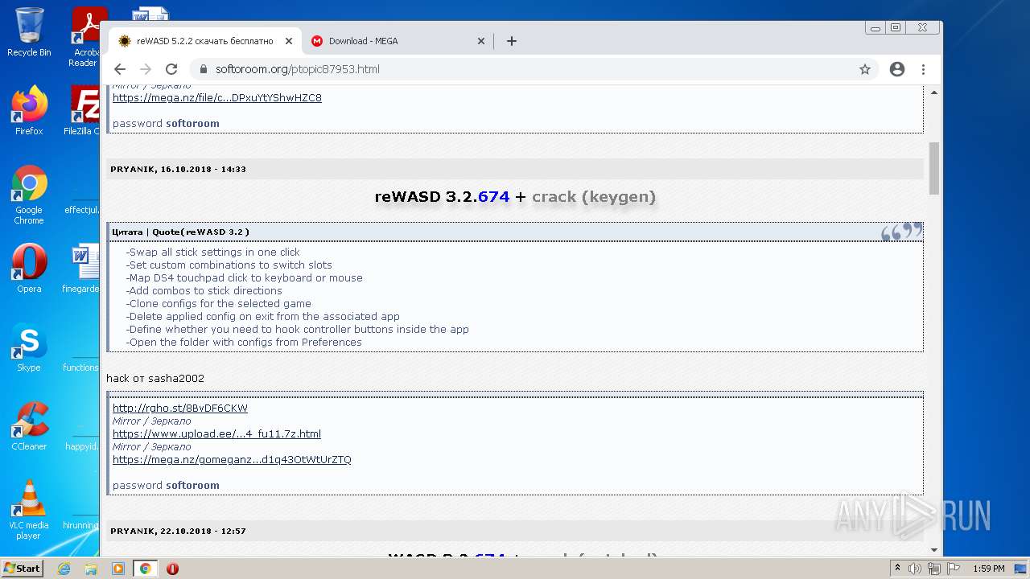Select 'Swap all stick settings in one click'
Viewport: 1030px width, 579px height.
pyautogui.click(x=213, y=253)
